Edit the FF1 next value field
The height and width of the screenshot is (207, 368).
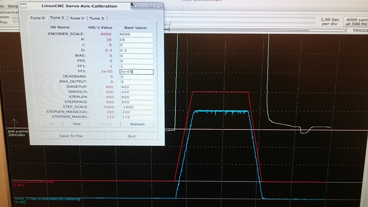[x=136, y=66]
